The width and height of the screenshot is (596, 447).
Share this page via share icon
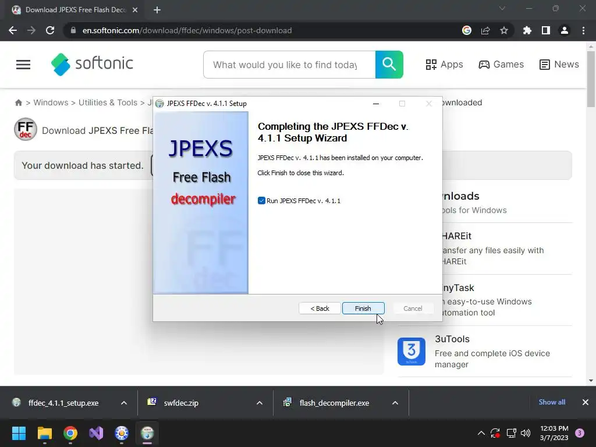coord(485,30)
